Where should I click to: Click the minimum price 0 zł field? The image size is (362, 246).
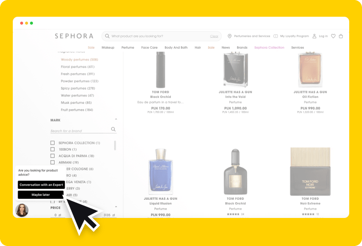[58, 215]
